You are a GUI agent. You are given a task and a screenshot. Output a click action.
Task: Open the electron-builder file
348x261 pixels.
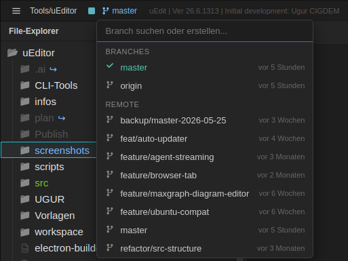pyautogui.click(x=49, y=248)
